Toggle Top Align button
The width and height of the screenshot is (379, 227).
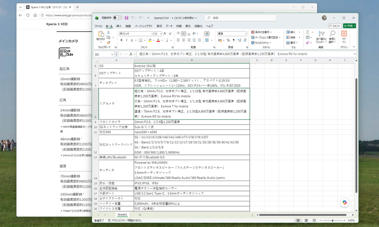178,34
